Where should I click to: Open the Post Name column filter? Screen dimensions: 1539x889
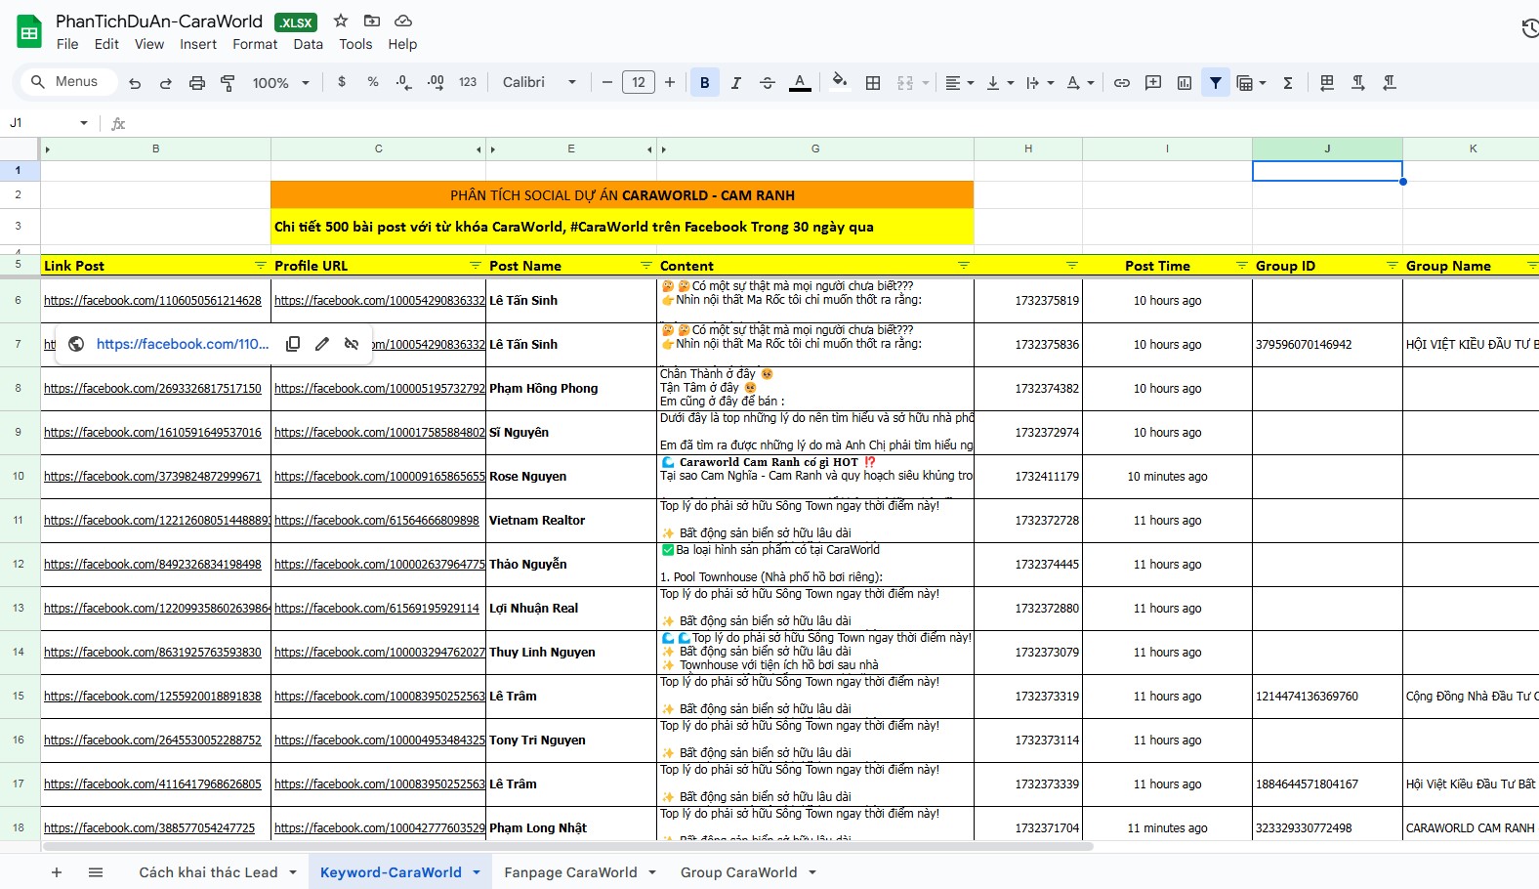646,266
